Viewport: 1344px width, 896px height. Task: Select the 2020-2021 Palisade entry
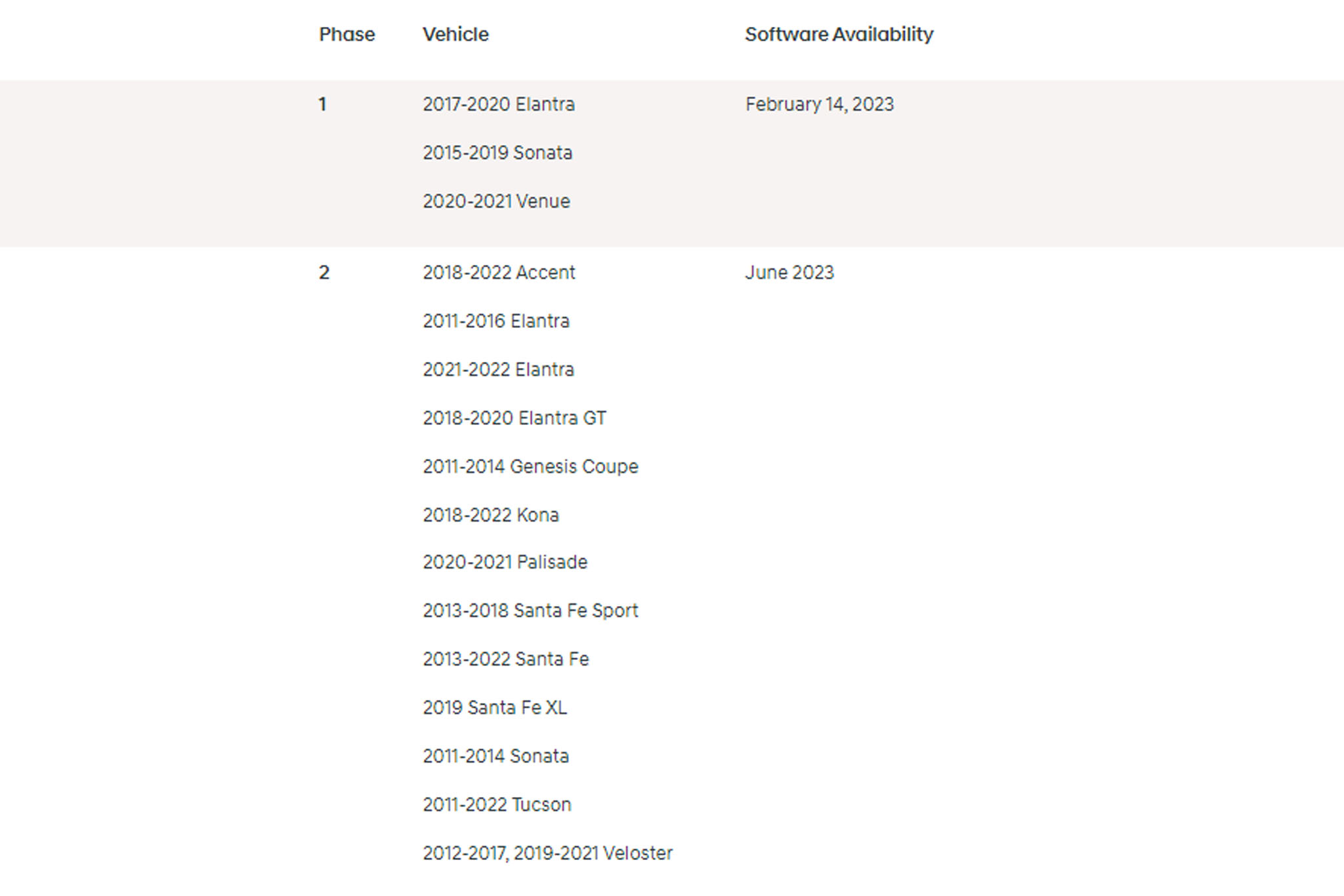(505, 563)
